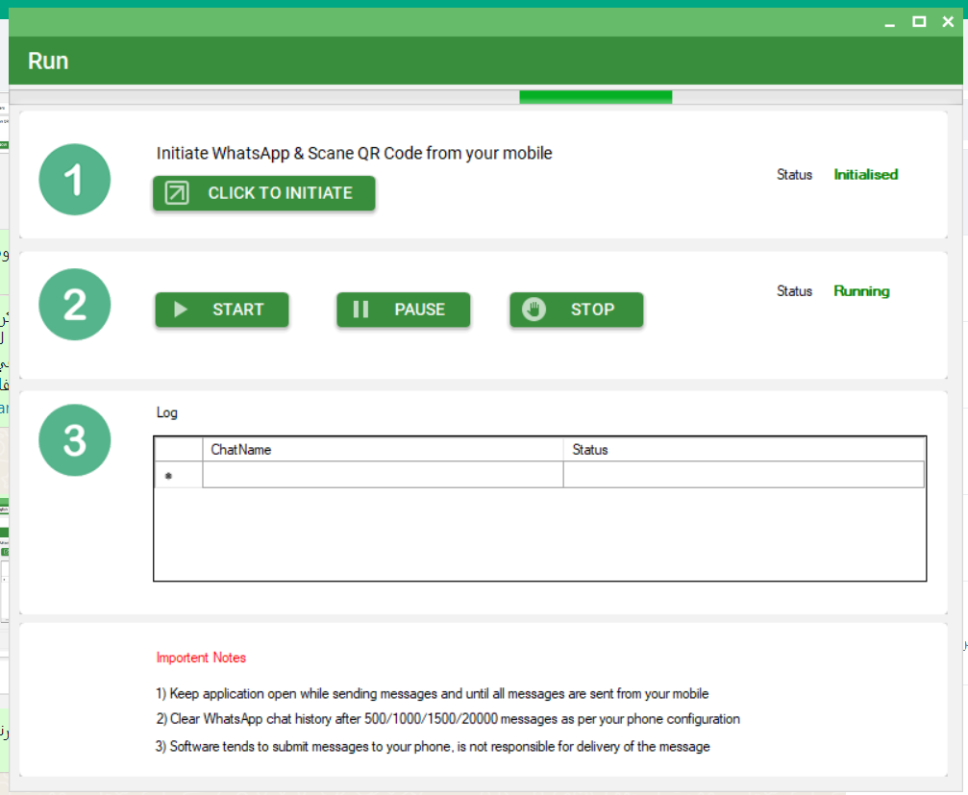Click the Running status text
This screenshot has width=968, height=795.
(x=861, y=291)
